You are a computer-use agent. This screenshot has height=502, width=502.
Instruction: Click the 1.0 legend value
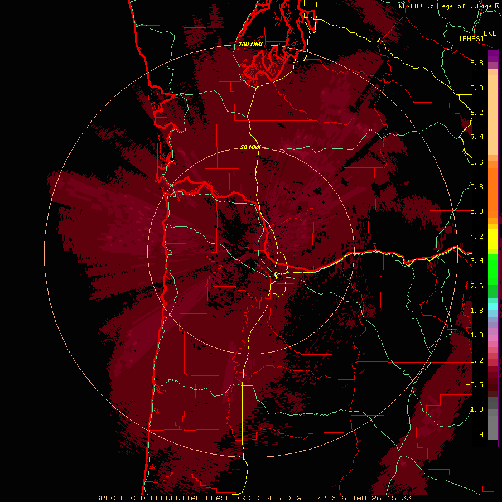(x=477, y=335)
